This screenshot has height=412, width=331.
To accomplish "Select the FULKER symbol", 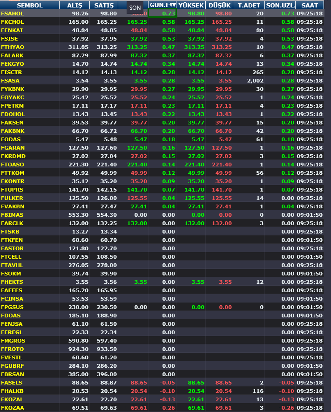I will 12,199.
